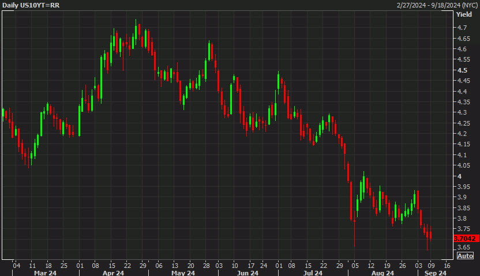Click the bold 4.5 yield axis level

click(462, 70)
